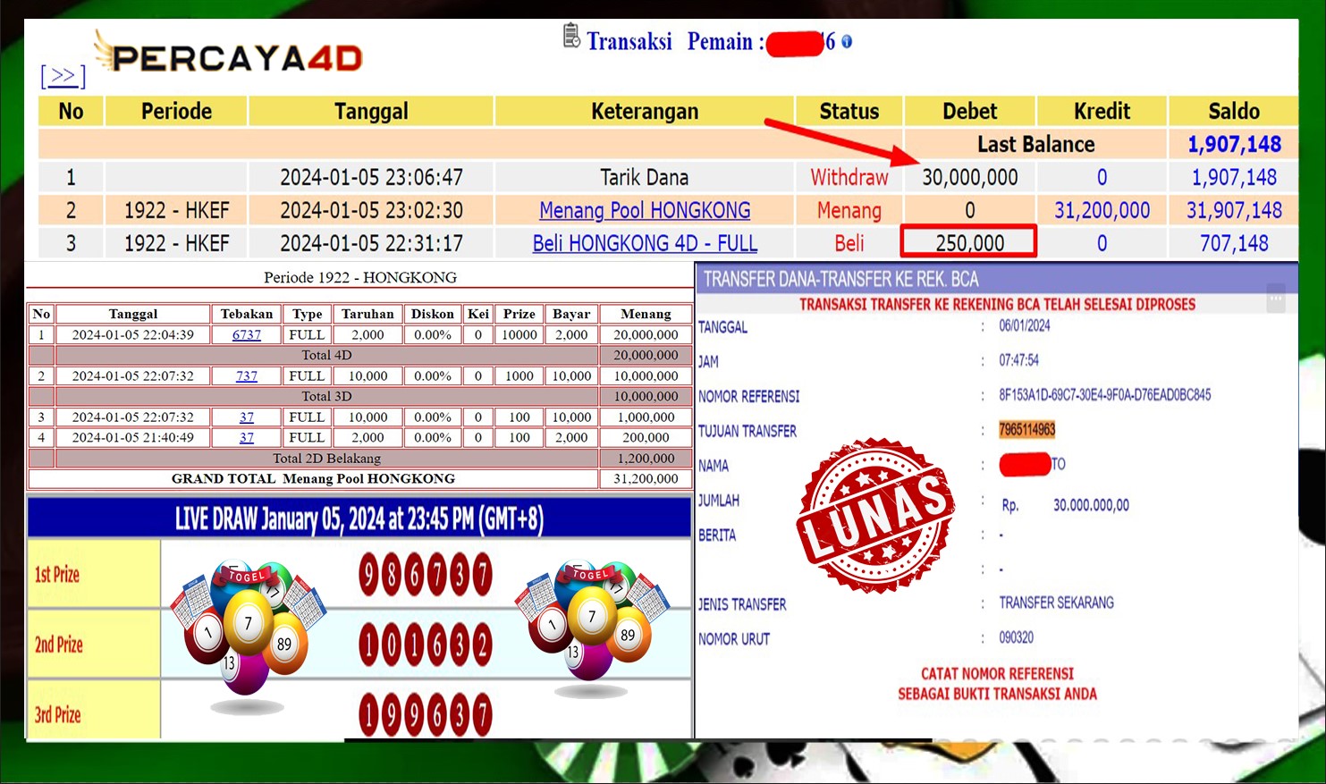
Task: Open the Menang Pool HONGKONG link
Action: click(x=645, y=210)
